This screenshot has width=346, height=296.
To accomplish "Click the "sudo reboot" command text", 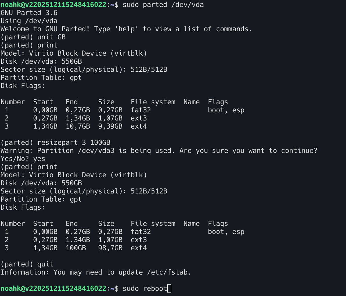I will (x=145, y=288).
